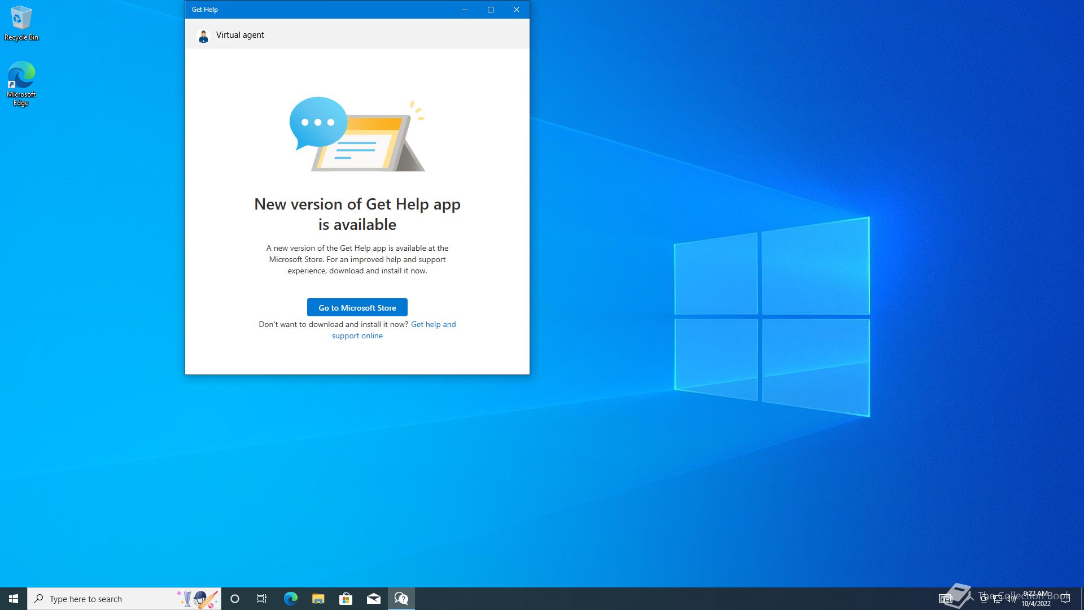
Task: Click the 'Get Help' title bar text
Action: pos(204,10)
